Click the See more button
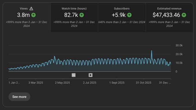Screen dimensions: 196x110 pos(19,97)
